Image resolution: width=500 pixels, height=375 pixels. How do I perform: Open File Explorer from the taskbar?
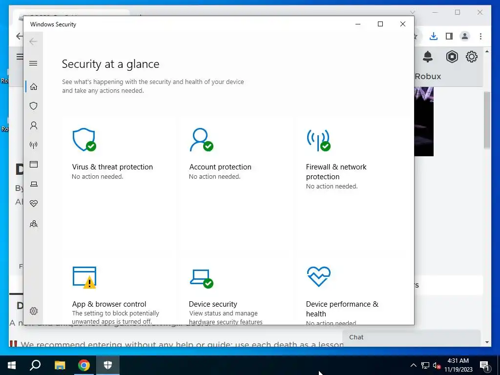(60, 365)
